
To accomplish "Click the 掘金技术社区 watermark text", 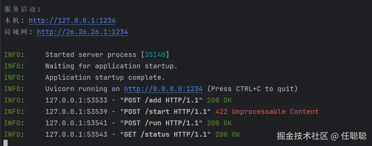I will pos(302,136).
